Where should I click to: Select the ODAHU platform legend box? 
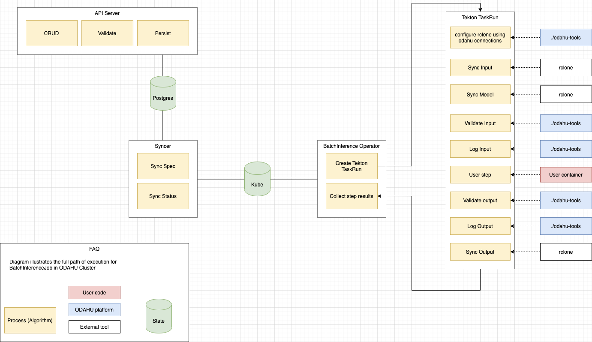(94, 309)
